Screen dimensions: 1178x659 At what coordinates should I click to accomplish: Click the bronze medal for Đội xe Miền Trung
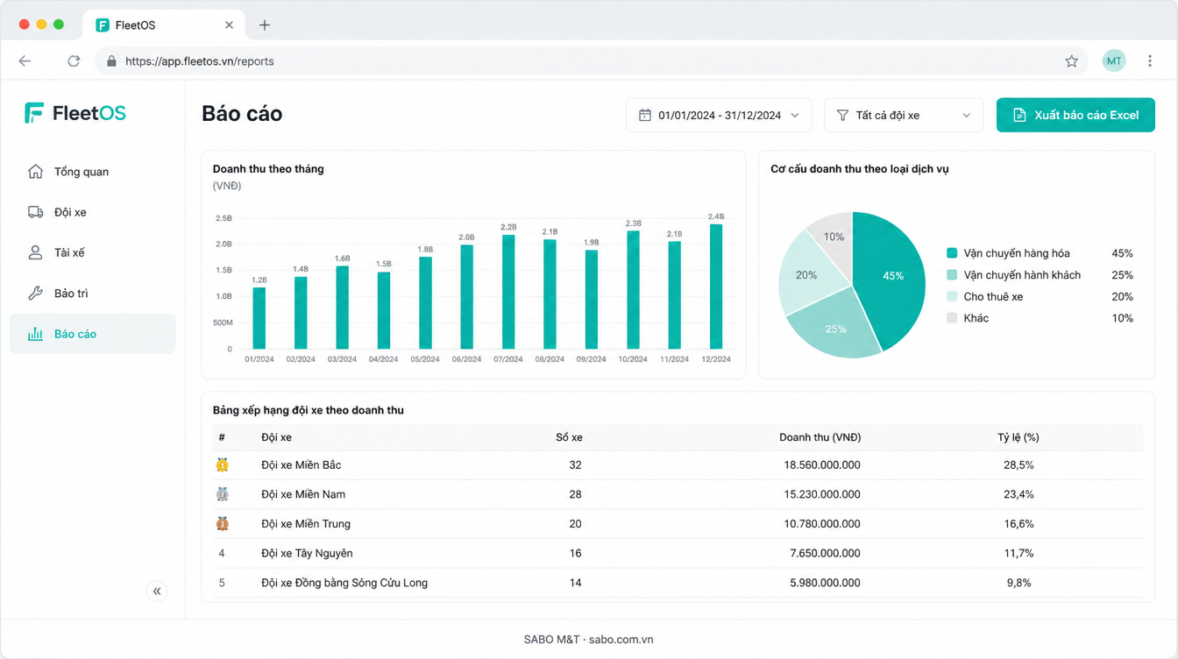click(x=223, y=524)
